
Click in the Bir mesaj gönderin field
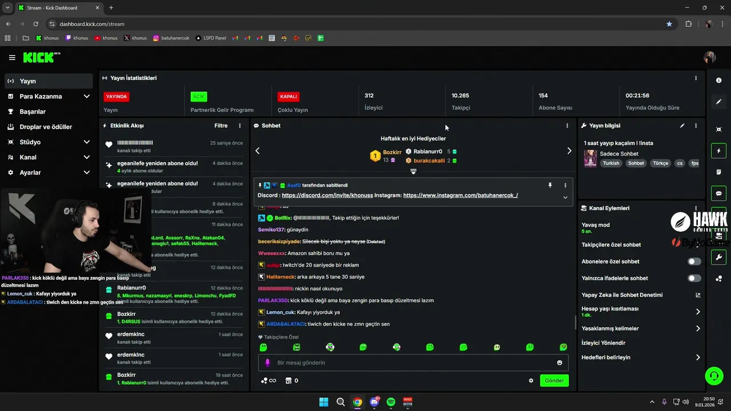pyautogui.click(x=413, y=362)
